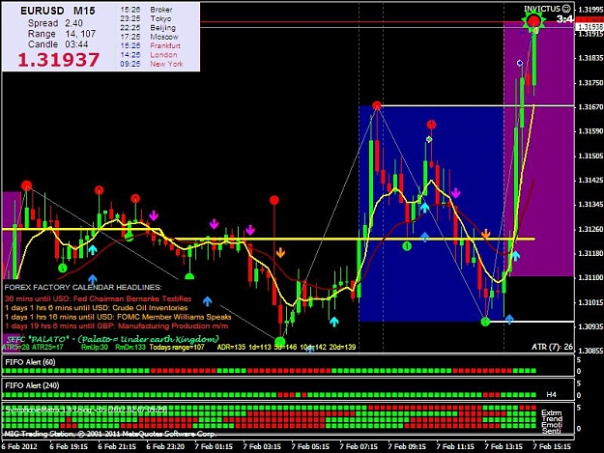Select cyan up arrow in right purple box
Viewport: 604px width, 453px height.
click(x=515, y=256)
